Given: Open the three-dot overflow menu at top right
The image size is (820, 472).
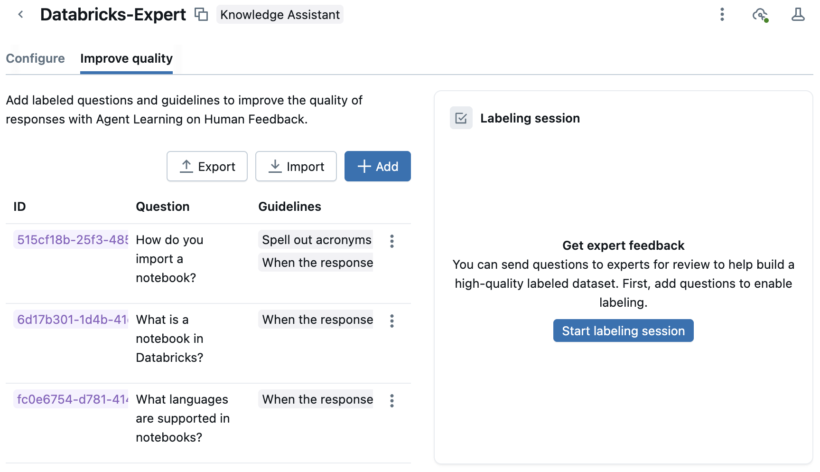Looking at the screenshot, I should [x=722, y=15].
